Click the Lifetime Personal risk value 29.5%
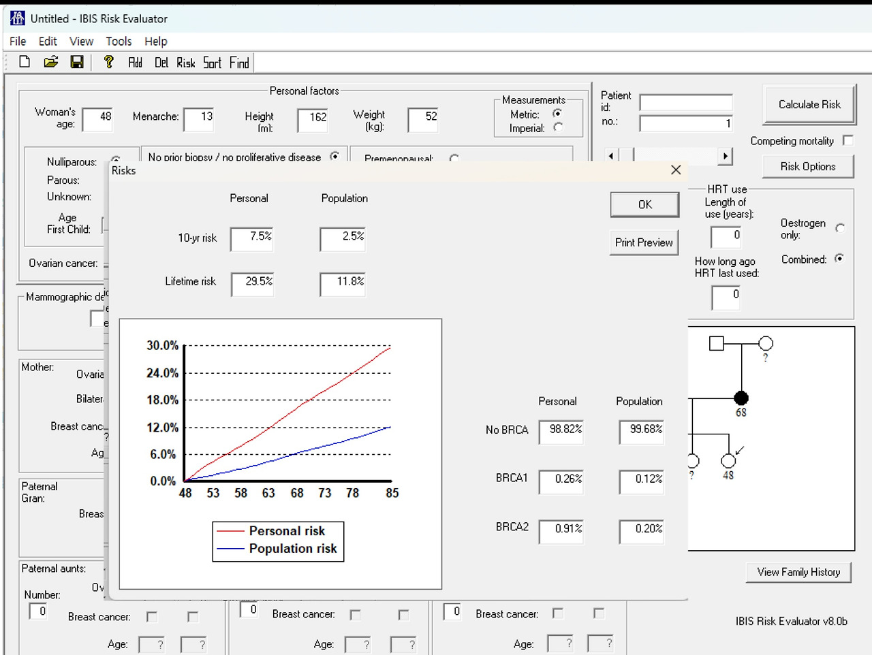Screen dimensions: 872x655 click(x=252, y=284)
